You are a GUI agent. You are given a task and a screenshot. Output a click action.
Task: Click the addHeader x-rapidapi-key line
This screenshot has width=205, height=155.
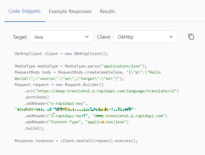tap(56, 103)
